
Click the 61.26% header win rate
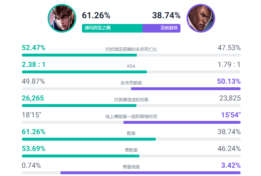96,16
